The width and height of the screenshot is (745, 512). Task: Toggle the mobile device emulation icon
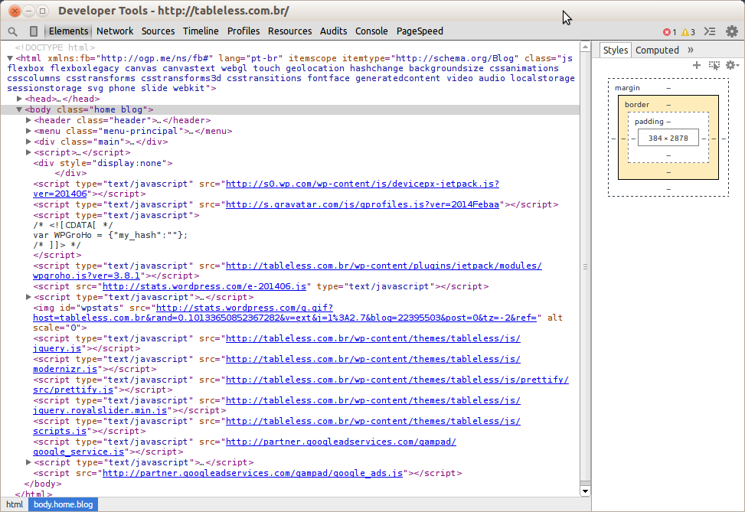[33, 31]
